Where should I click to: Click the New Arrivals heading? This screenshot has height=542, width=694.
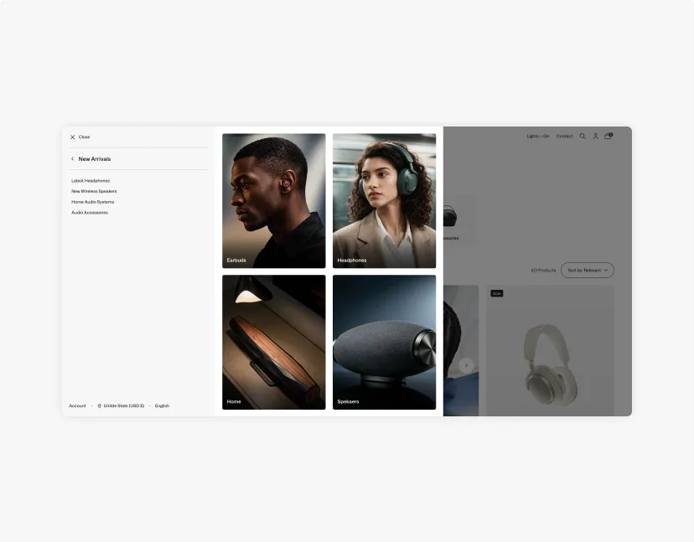coord(95,159)
